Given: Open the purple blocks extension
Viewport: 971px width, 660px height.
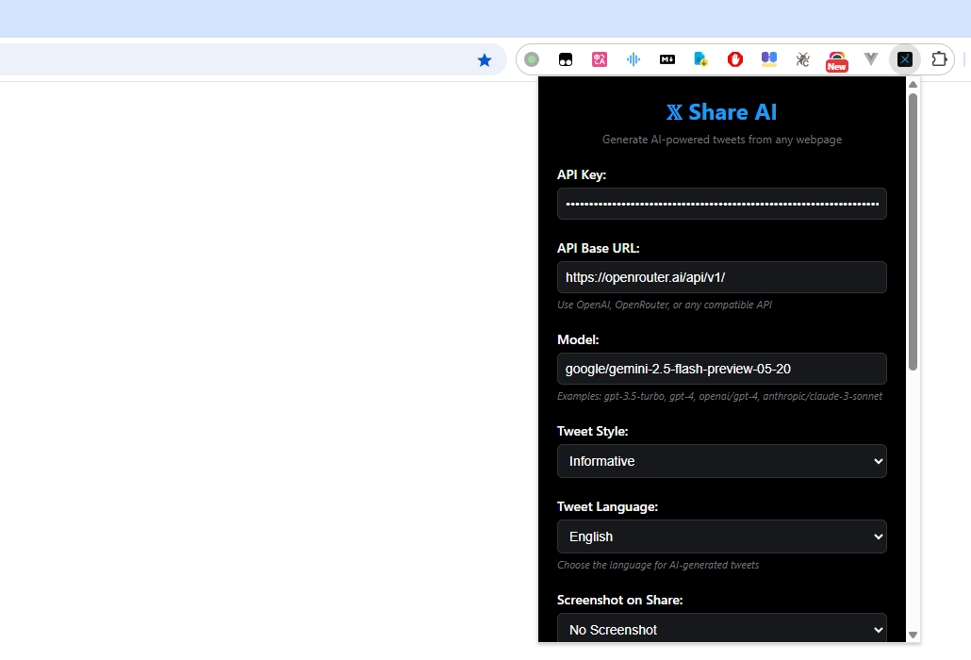Looking at the screenshot, I should (769, 58).
